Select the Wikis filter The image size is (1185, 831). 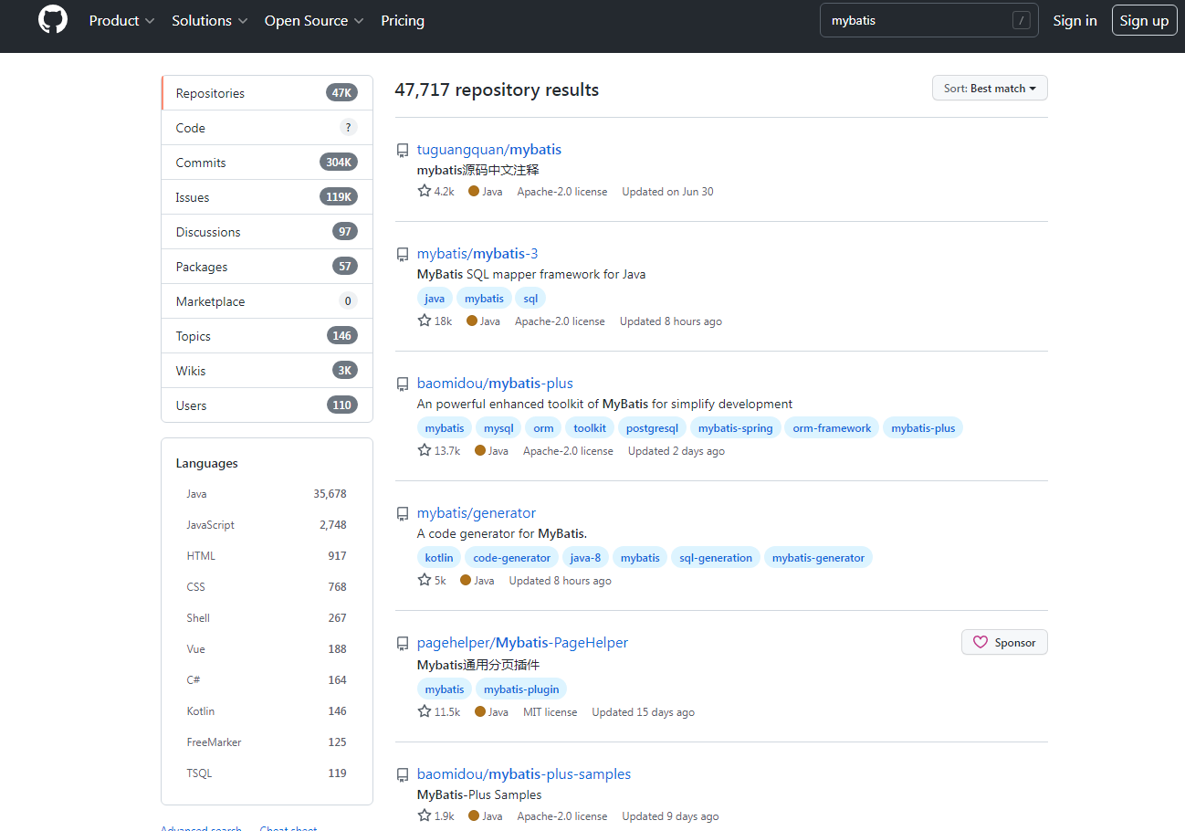click(x=267, y=371)
